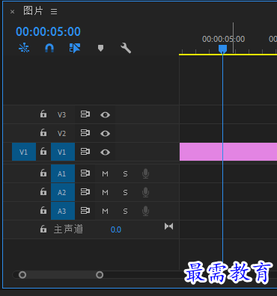Toggle the magnet Snap button
This screenshot has width=277, height=296.
click(x=49, y=48)
